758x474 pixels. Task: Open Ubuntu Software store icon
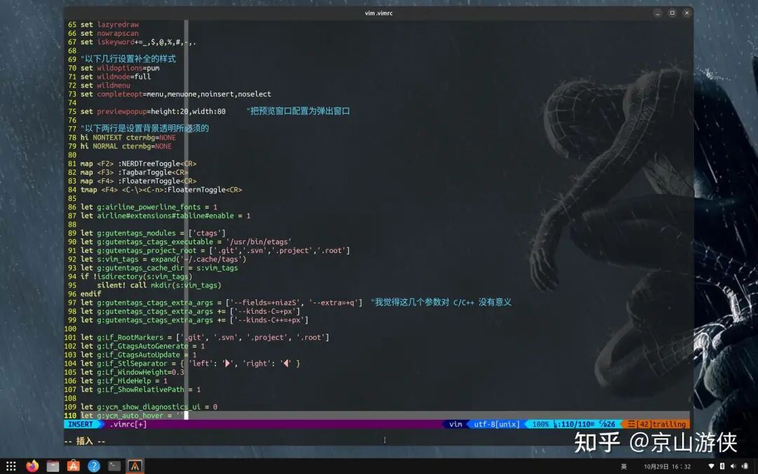pyautogui.click(x=73, y=466)
